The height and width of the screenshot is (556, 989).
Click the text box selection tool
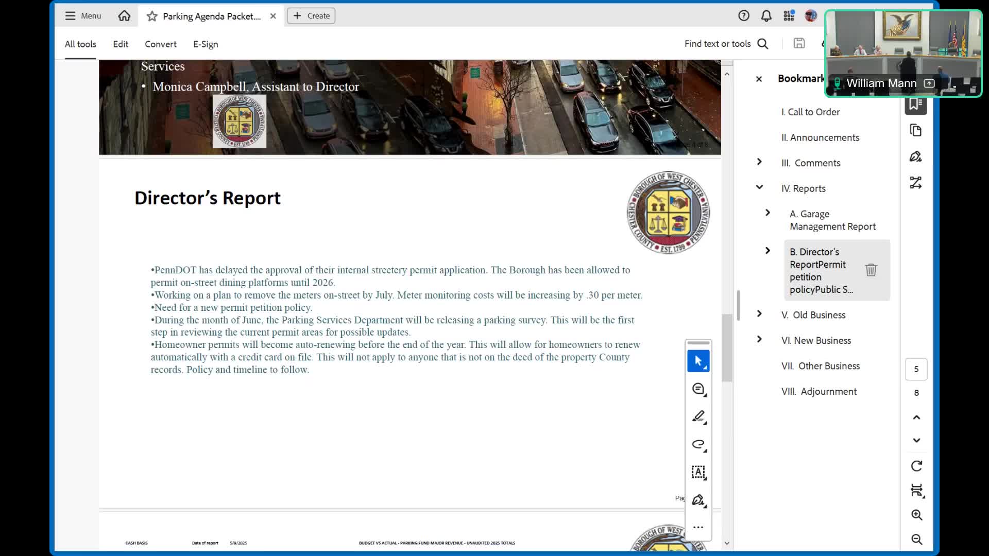[698, 472]
